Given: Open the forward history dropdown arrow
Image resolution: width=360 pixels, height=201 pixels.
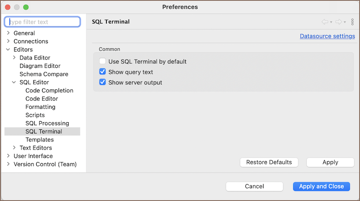Looking at the screenshot, I should [345, 22].
